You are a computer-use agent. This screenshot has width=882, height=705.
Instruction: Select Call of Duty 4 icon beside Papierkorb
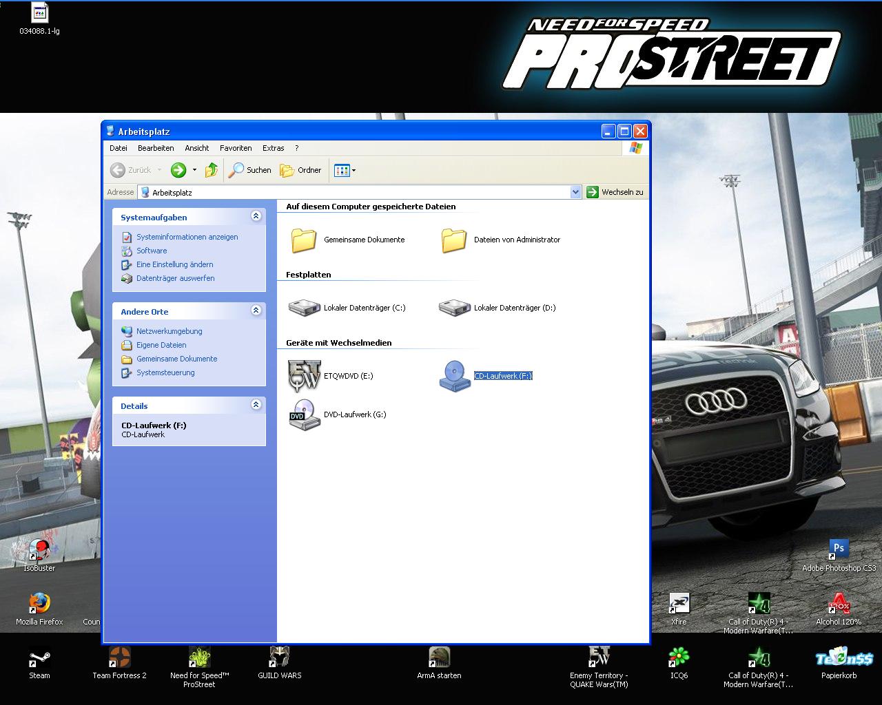click(759, 657)
